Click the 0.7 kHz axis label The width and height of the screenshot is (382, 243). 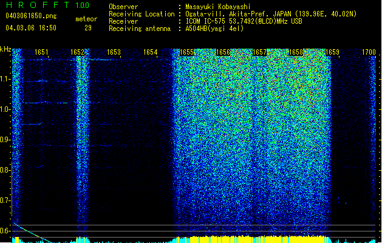click(5, 200)
